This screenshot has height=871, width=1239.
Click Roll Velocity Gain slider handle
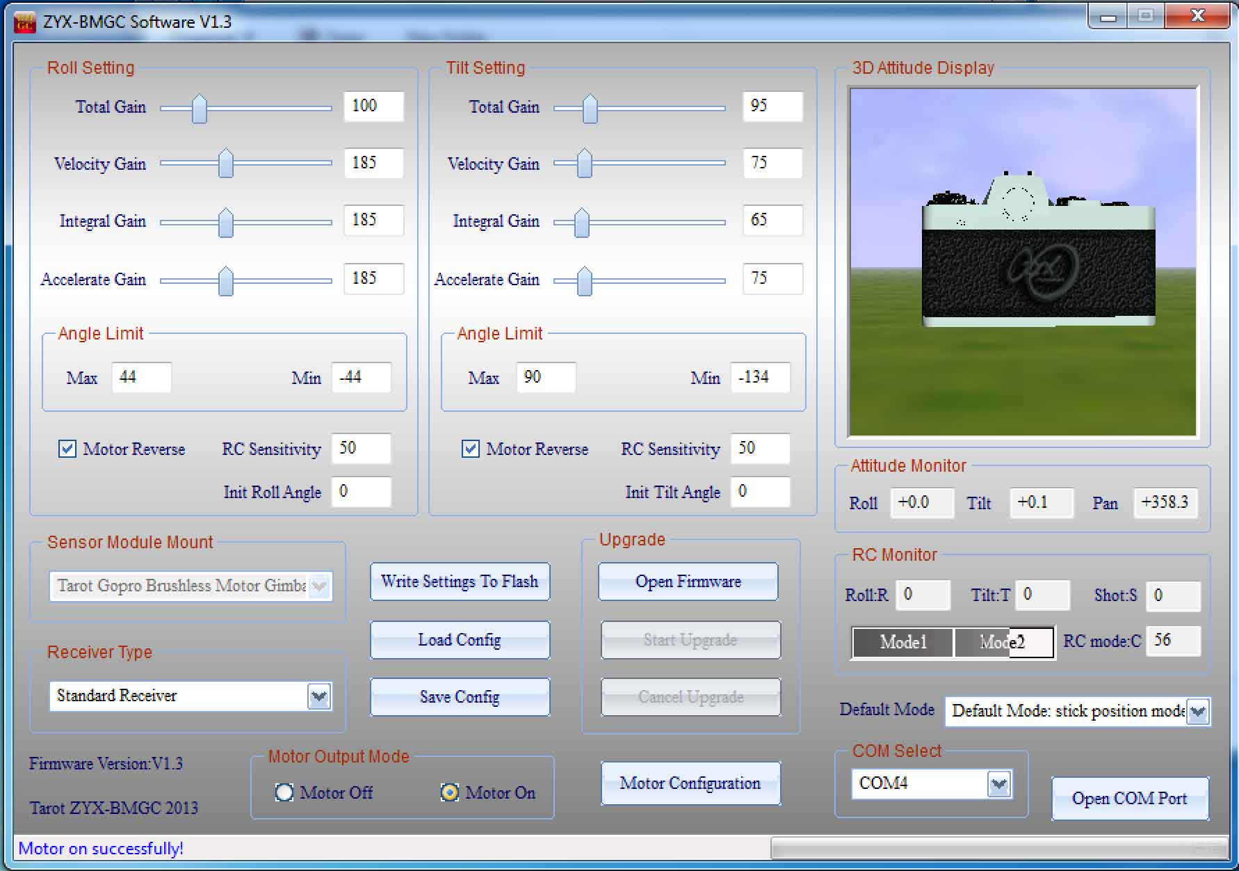point(226,163)
